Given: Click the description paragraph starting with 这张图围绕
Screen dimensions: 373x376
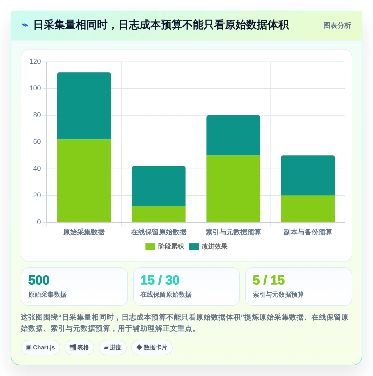Looking at the screenshot, I should click(184, 323).
